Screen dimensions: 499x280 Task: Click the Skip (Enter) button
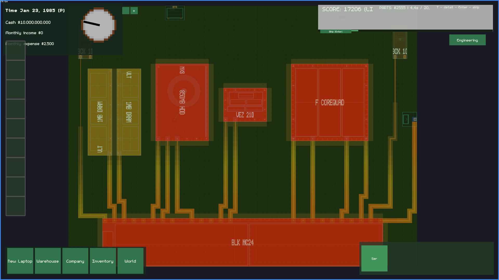coord(336,32)
